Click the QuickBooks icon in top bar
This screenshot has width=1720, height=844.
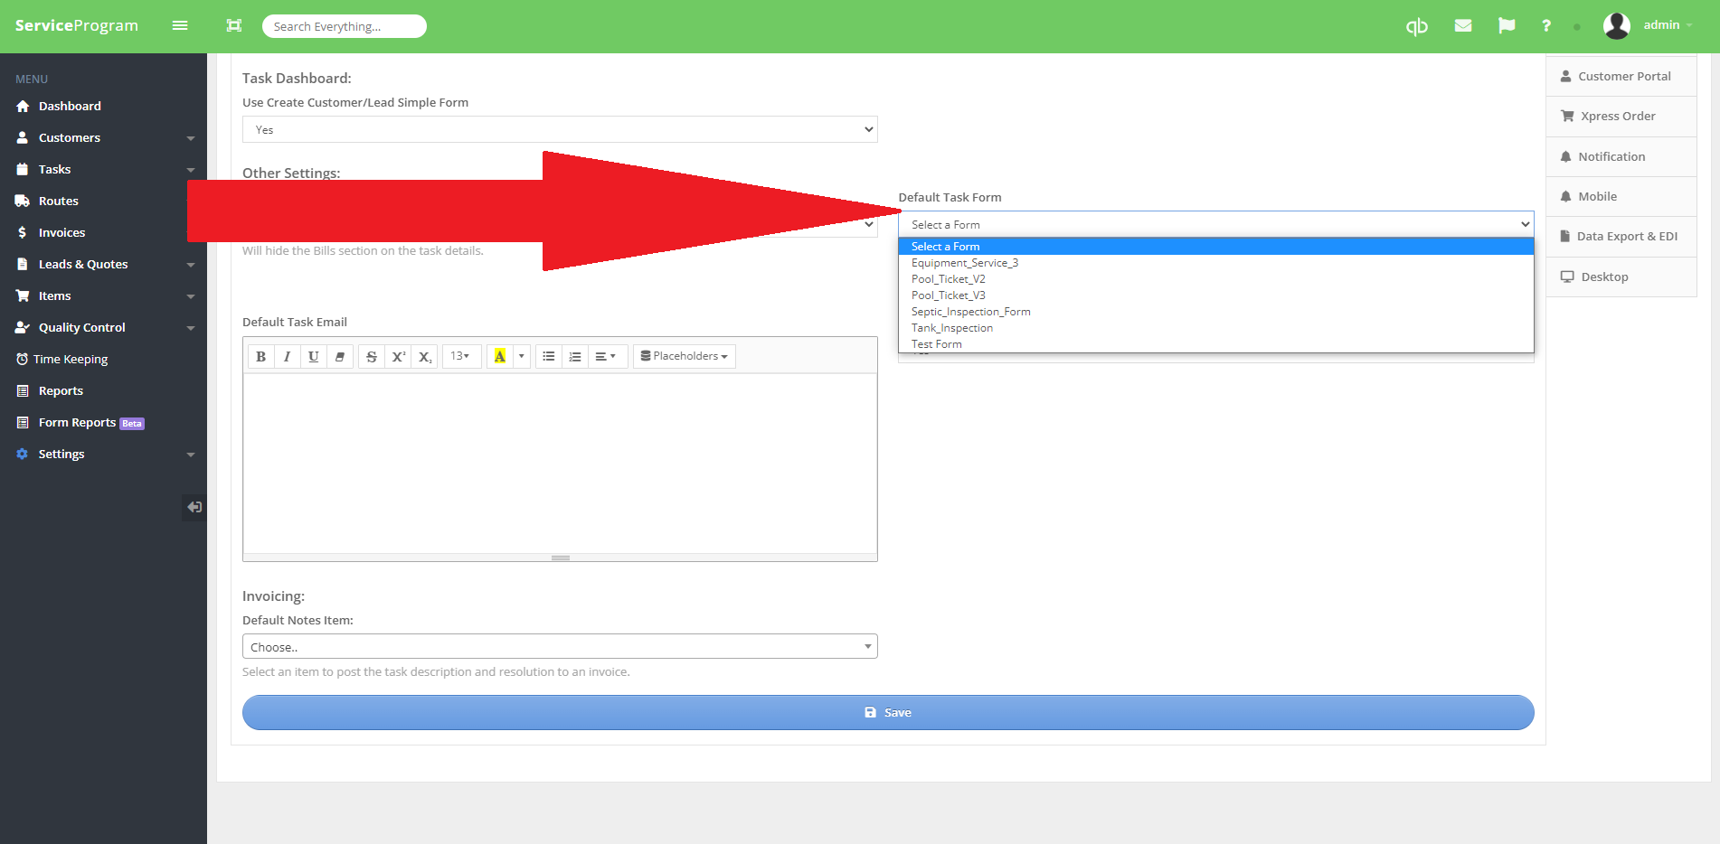tap(1416, 26)
